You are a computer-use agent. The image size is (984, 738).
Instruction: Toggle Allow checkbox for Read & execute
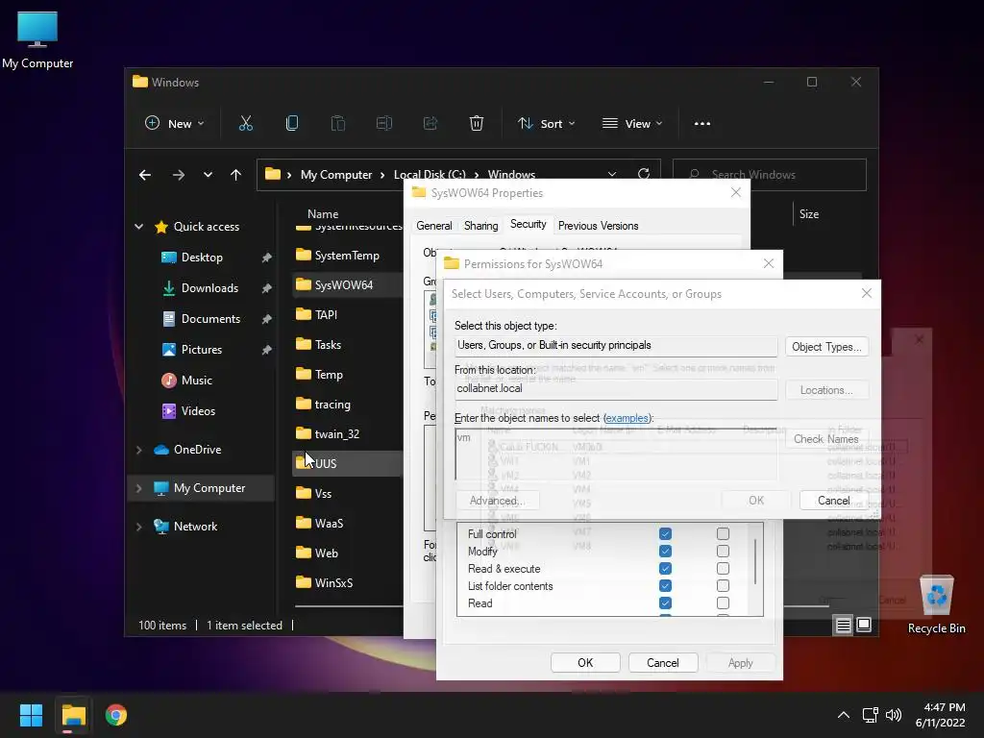pyautogui.click(x=665, y=568)
